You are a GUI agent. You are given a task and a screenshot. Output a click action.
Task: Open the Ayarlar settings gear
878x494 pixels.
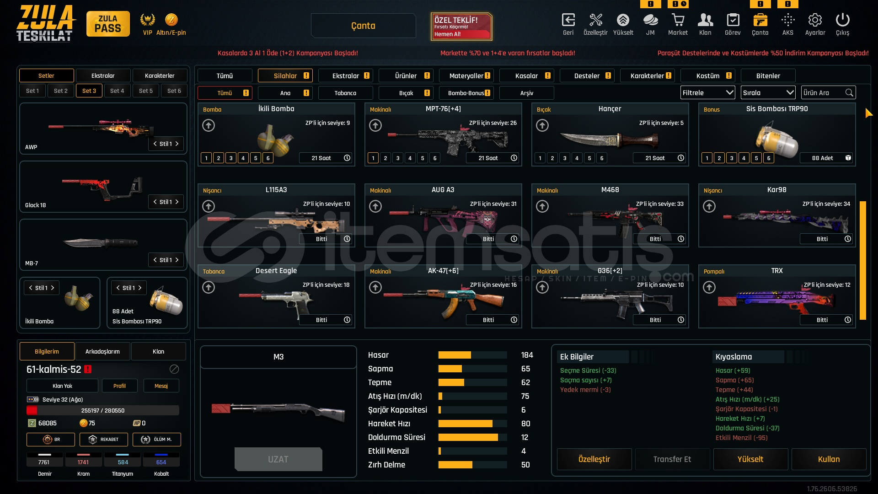point(815,20)
